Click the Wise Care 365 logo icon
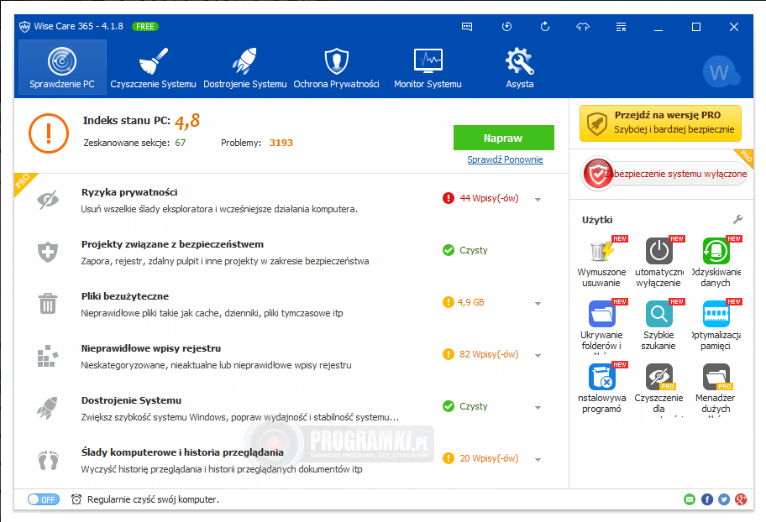 (24, 27)
